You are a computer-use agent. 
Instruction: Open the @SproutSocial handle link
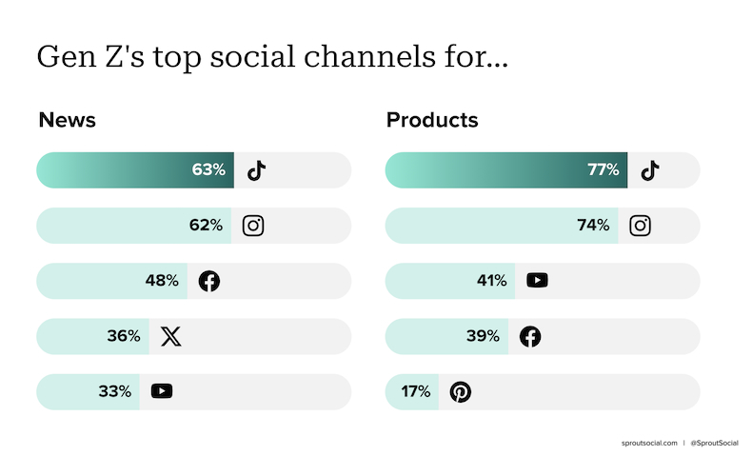point(715,443)
